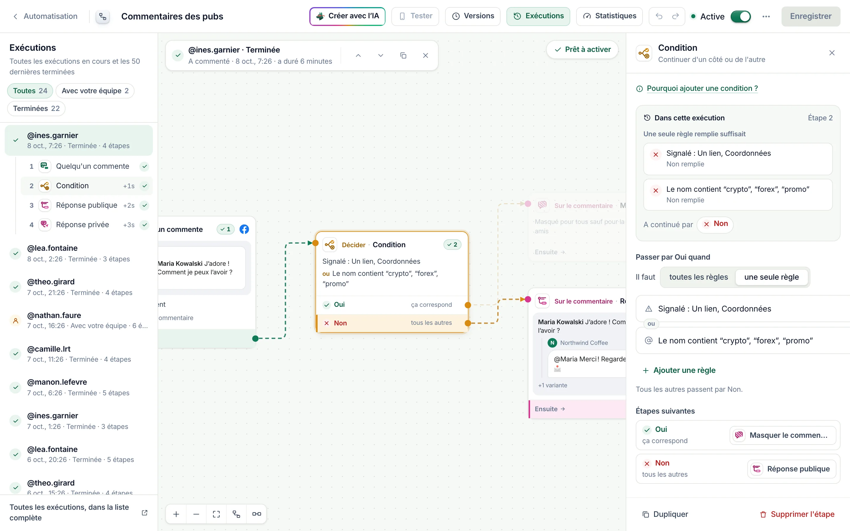
Task: Auto-arrange the workflow layout
Action: click(x=236, y=514)
